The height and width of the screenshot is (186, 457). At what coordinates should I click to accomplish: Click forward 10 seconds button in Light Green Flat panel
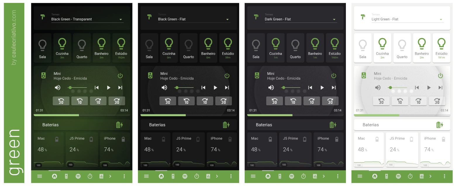coord(418,101)
